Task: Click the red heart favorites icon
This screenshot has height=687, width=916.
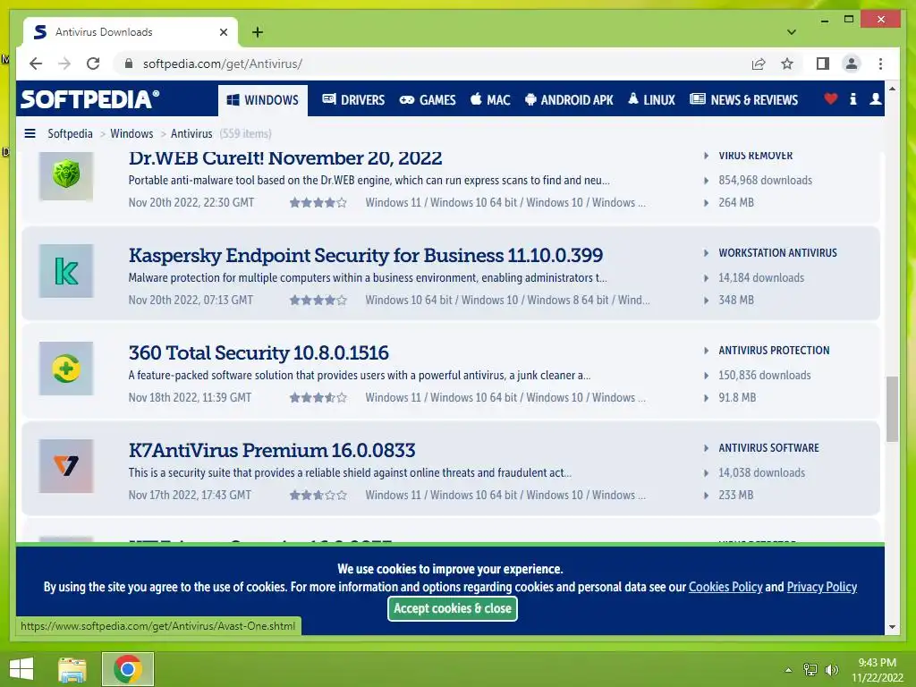Action: click(x=831, y=98)
